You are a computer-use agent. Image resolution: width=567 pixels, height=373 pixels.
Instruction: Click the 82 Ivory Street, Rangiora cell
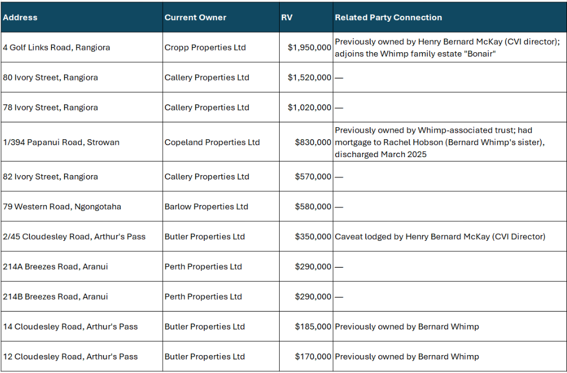[51, 177]
